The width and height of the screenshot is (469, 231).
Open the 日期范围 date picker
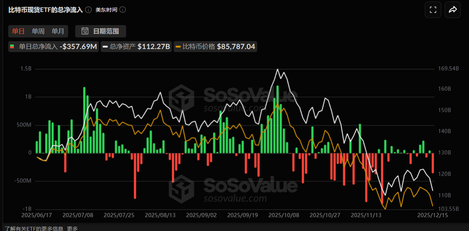pyautogui.click(x=106, y=31)
